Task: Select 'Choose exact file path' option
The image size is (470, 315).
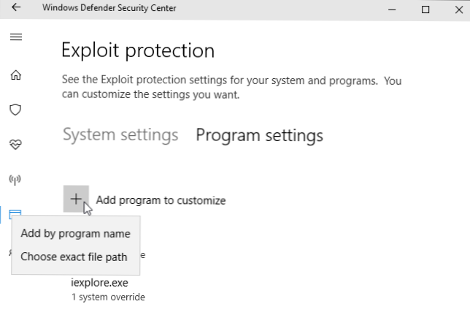Action: pos(74,257)
